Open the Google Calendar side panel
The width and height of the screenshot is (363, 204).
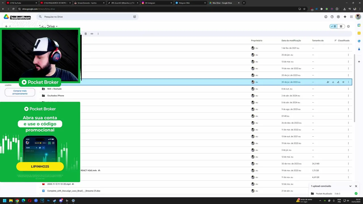pyautogui.click(x=359, y=25)
